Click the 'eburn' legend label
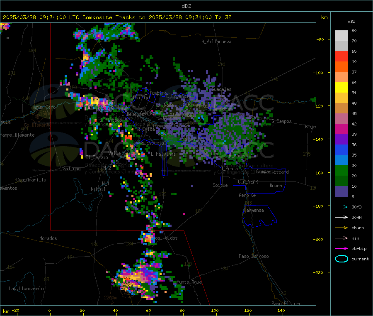 358,228
